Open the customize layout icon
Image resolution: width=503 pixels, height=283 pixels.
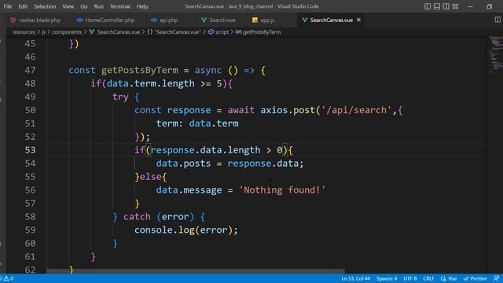tap(456, 6)
